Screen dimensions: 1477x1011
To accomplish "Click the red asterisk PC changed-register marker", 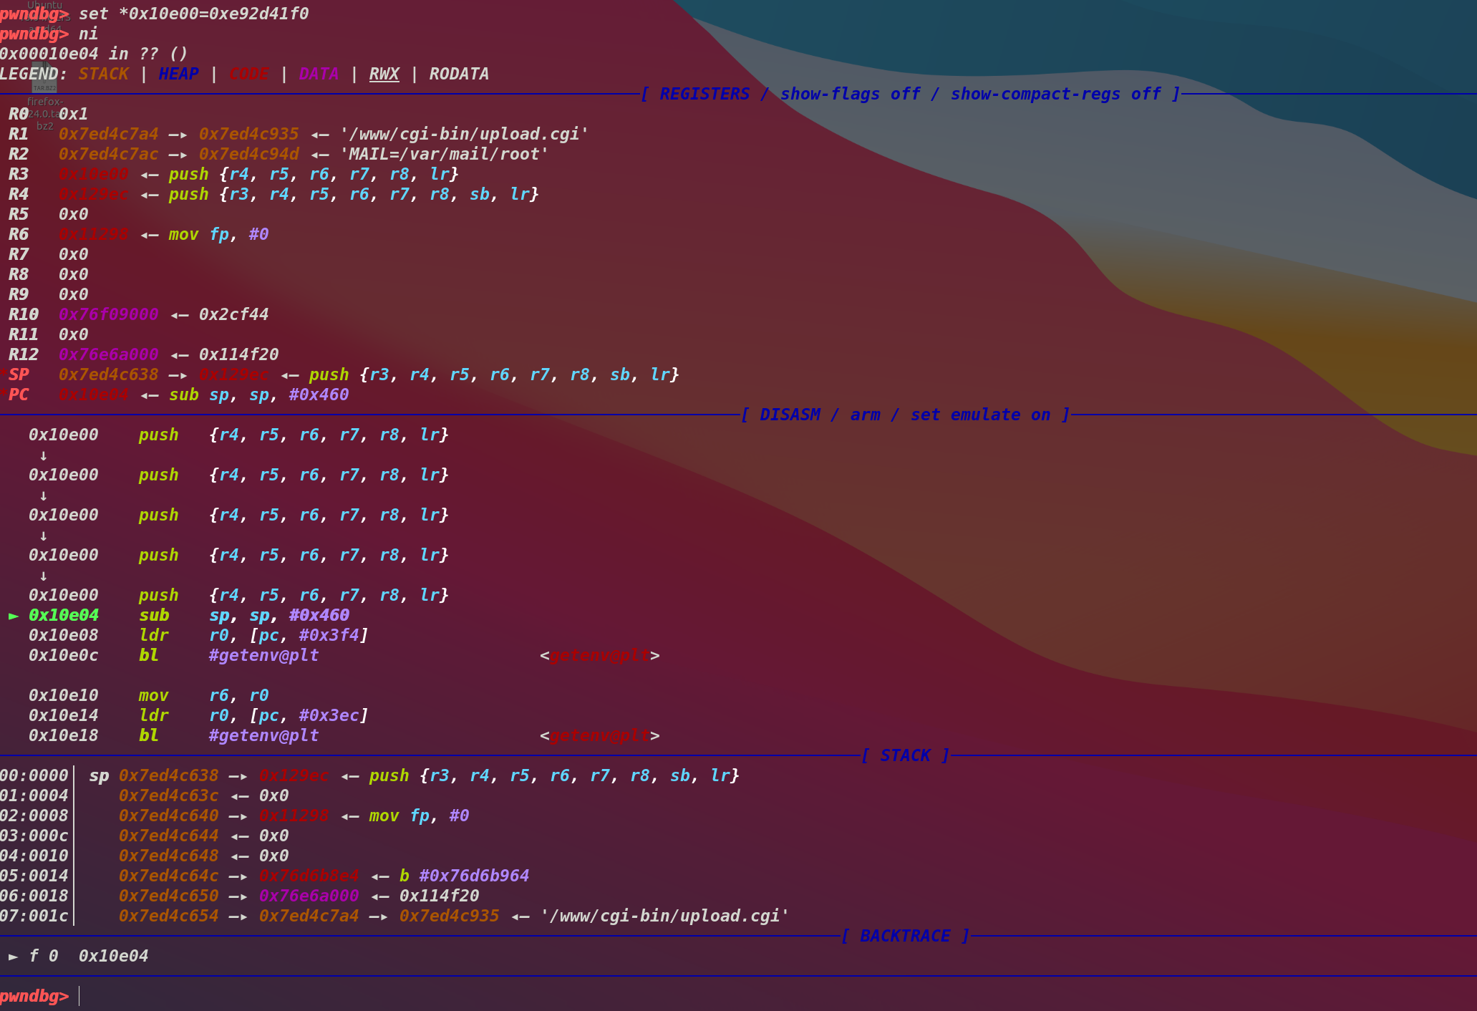I will 4,393.
